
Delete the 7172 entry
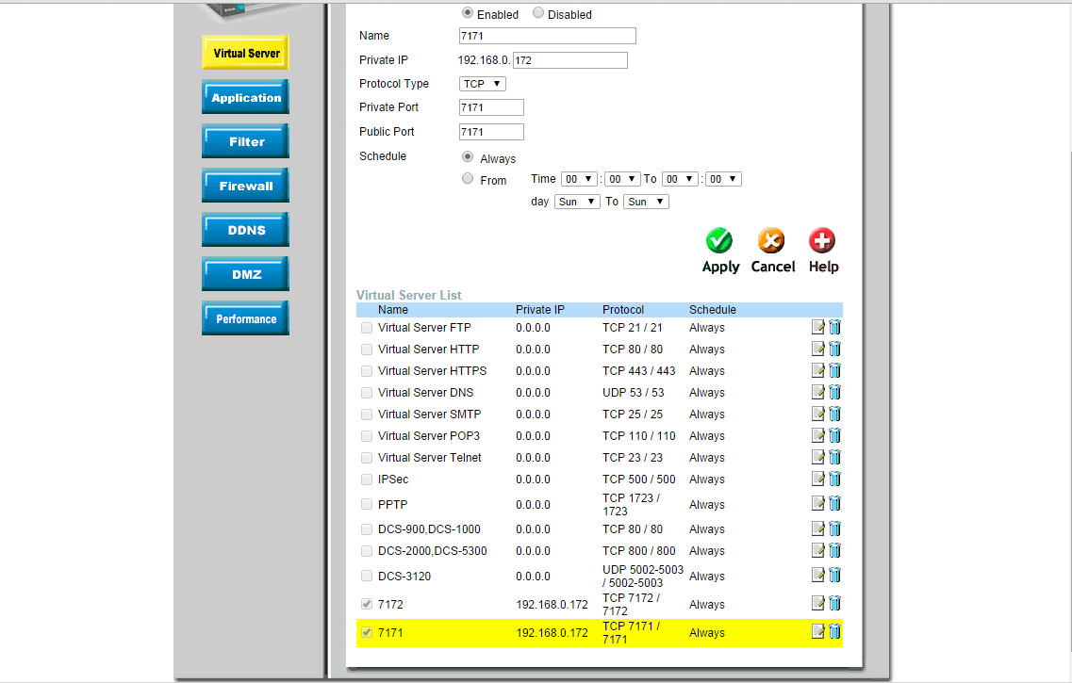[834, 604]
